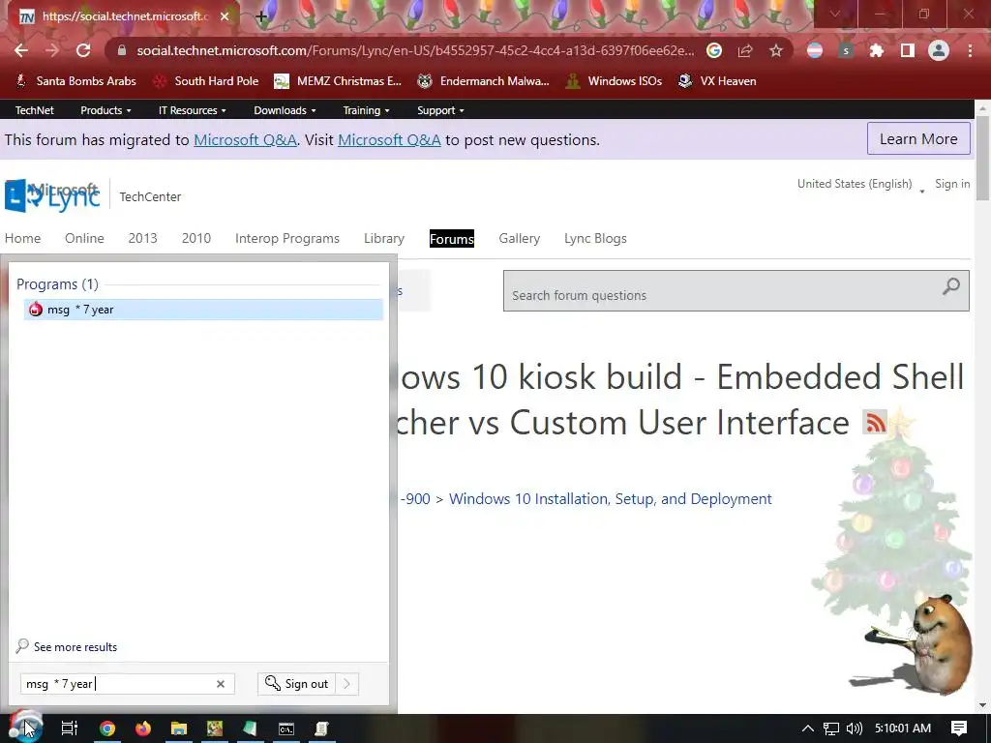Go back in Chrome history
Image resolution: width=991 pixels, height=743 pixels.
click(21, 50)
